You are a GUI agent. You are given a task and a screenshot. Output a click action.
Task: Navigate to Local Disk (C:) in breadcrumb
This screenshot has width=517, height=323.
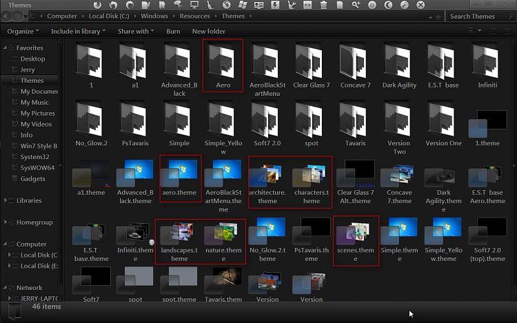coord(109,16)
